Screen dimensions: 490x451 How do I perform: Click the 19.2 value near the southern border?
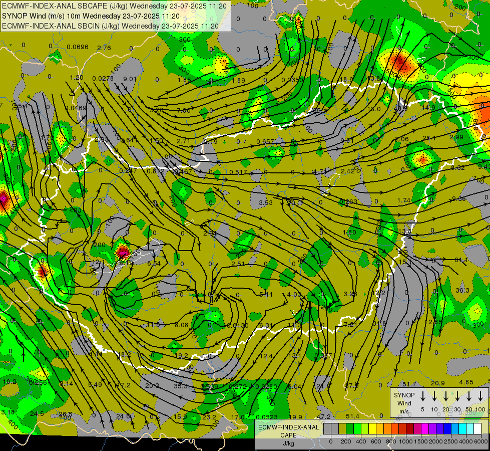(182, 356)
